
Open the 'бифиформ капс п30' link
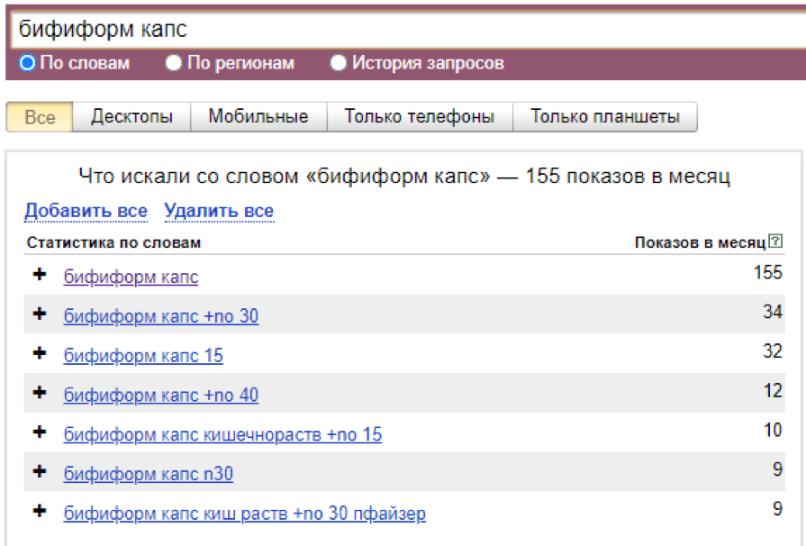tap(148, 474)
